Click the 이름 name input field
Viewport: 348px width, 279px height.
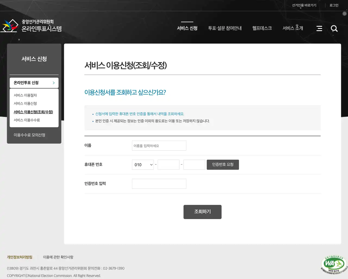[x=159, y=145]
